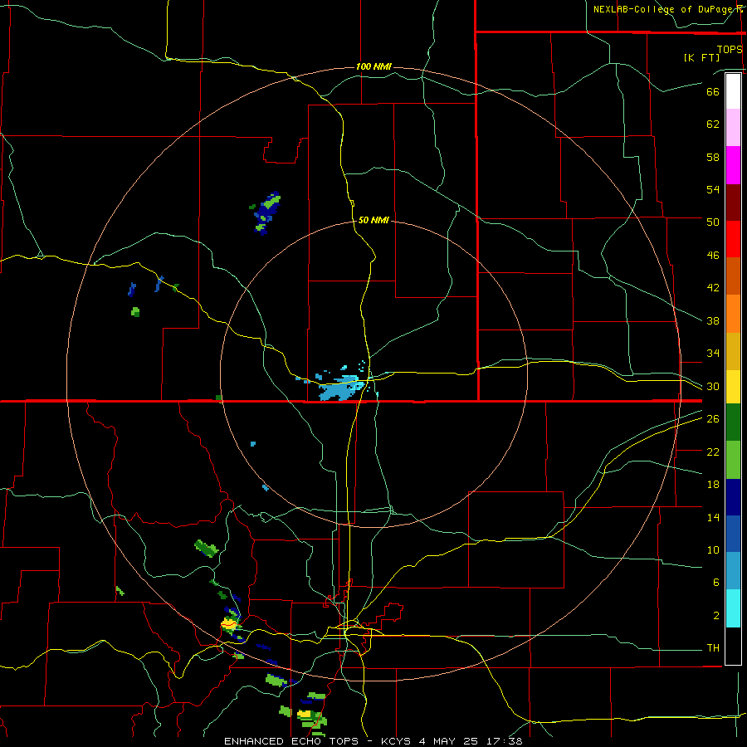Click the bright red legend swatch
Screen dimensions: 747x747
[733, 239]
